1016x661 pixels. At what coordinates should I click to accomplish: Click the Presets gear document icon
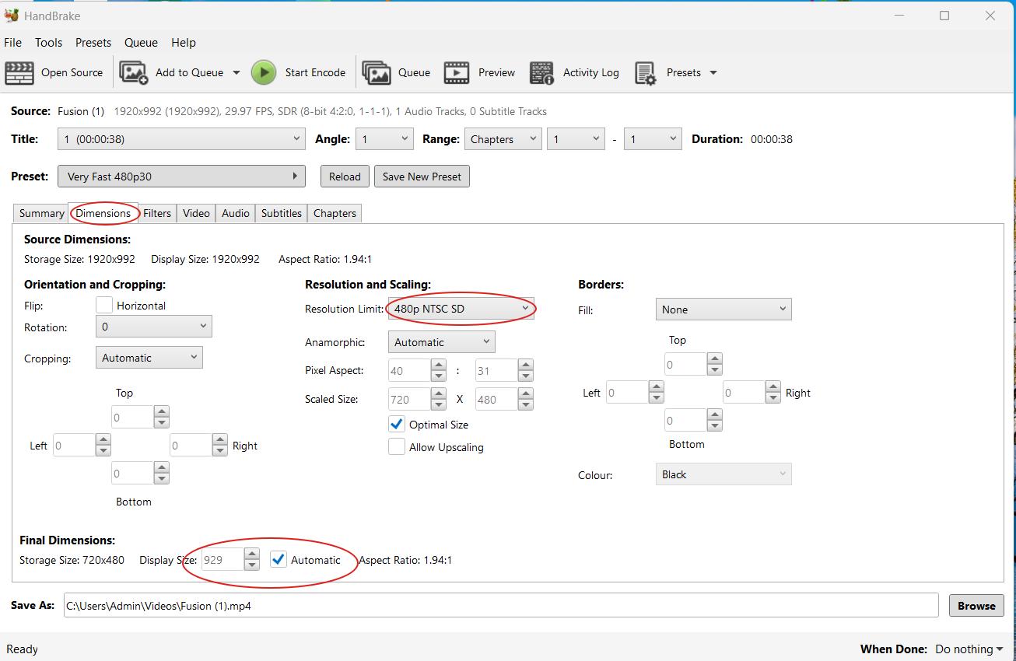[646, 72]
